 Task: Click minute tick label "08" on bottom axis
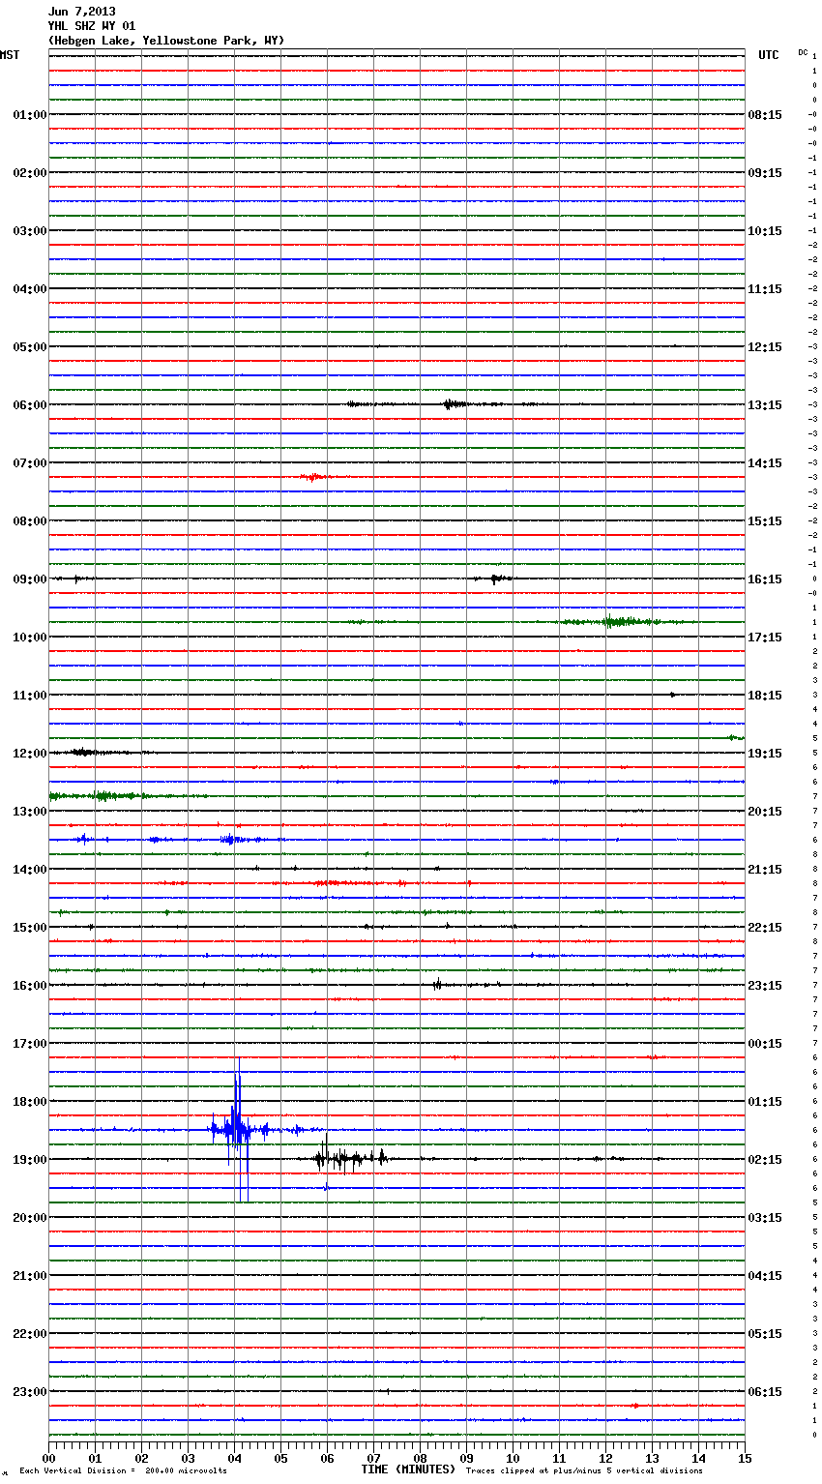(x=420, y=1458)
